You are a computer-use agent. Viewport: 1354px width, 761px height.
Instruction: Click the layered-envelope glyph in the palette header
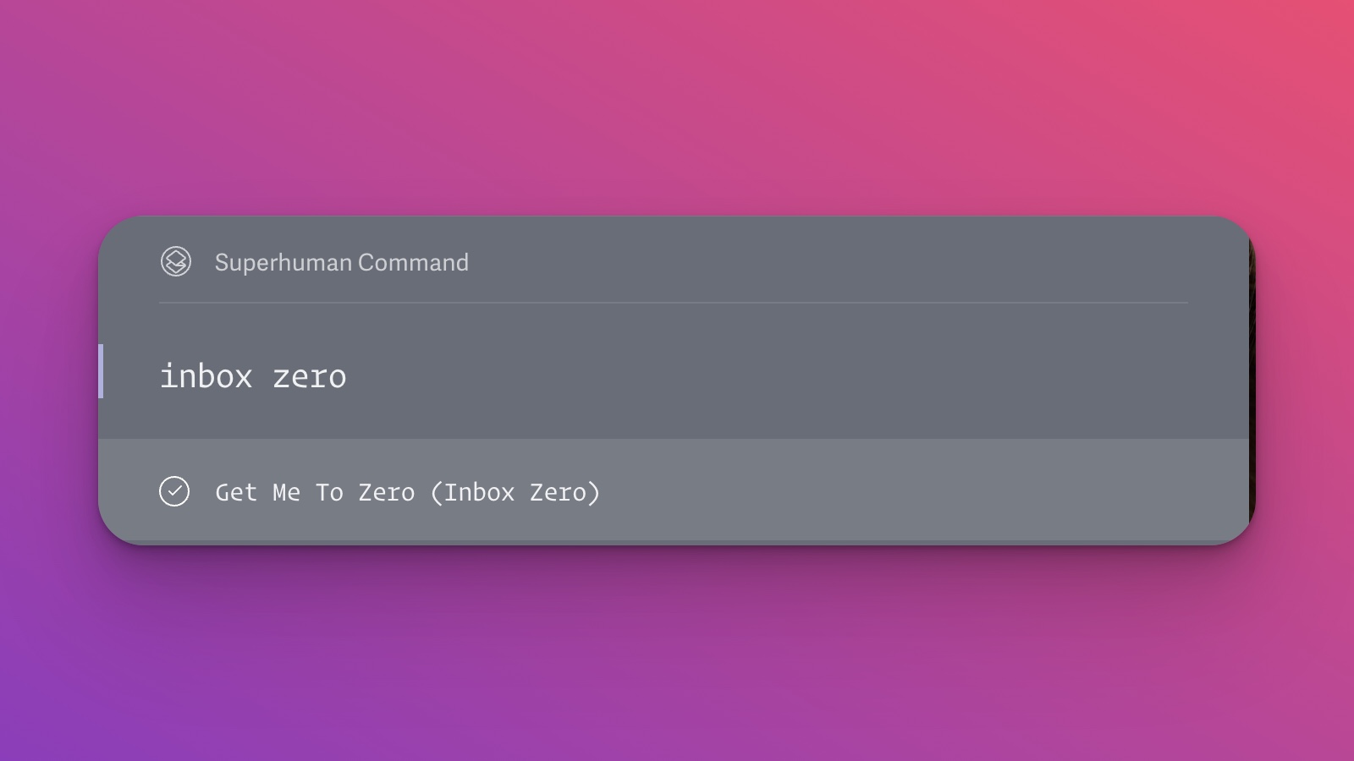coord(177,262)
